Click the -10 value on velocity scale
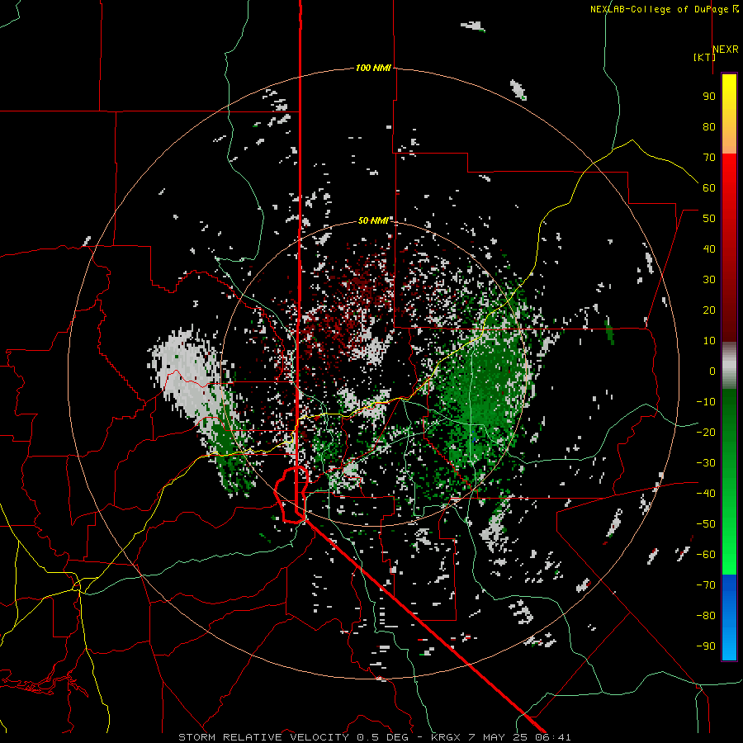 click(x=706, y=402)
